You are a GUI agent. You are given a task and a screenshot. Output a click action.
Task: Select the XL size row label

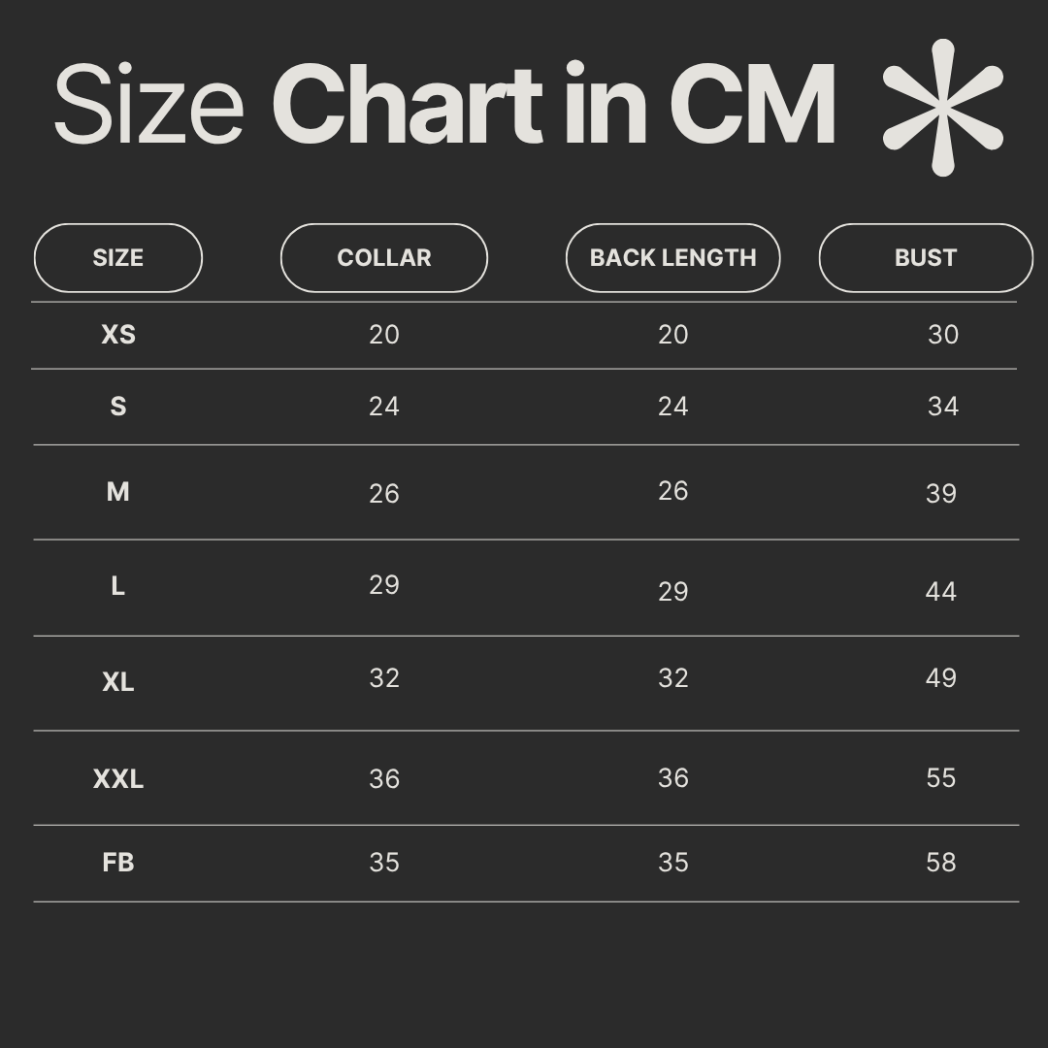118,682
